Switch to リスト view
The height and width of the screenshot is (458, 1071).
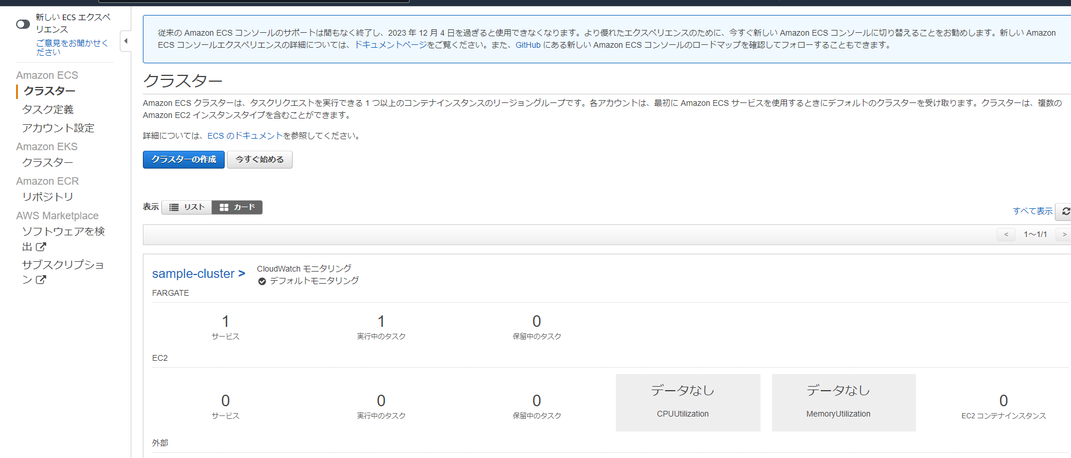tap(187, 207)
